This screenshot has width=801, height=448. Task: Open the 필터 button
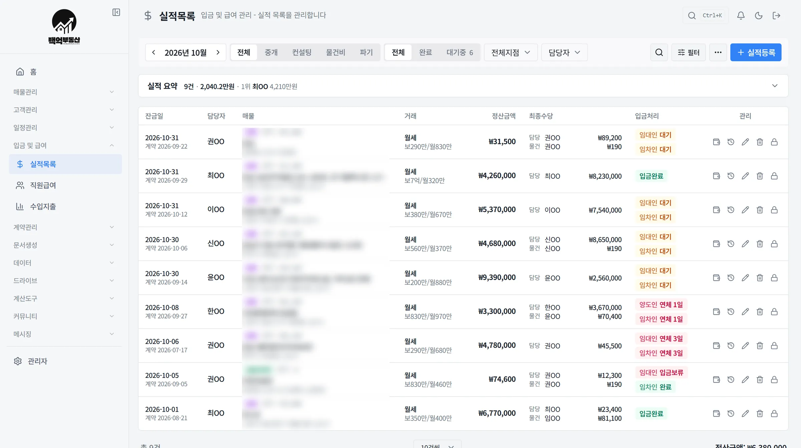click(x=689, y=52)
